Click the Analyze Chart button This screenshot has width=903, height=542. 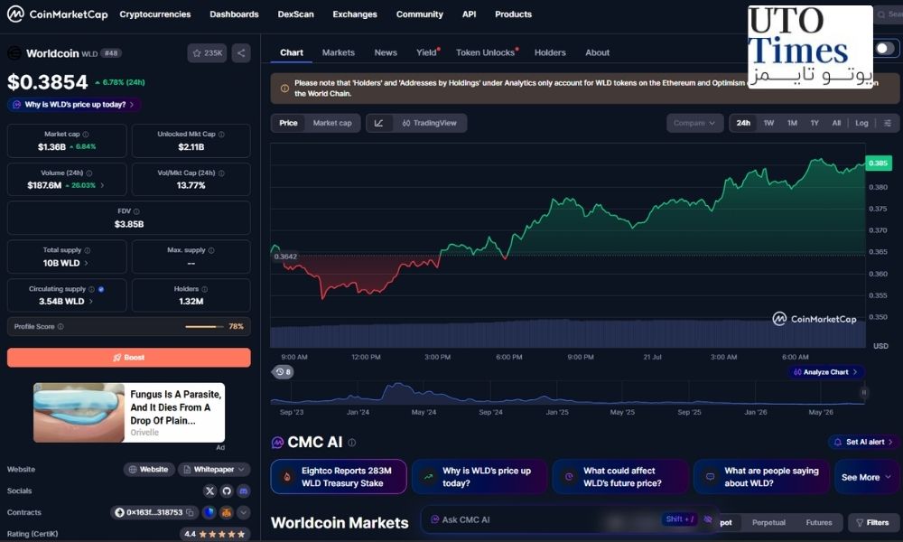point(825,372)
